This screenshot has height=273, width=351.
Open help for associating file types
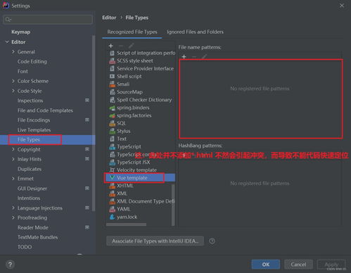click(212, 241)
